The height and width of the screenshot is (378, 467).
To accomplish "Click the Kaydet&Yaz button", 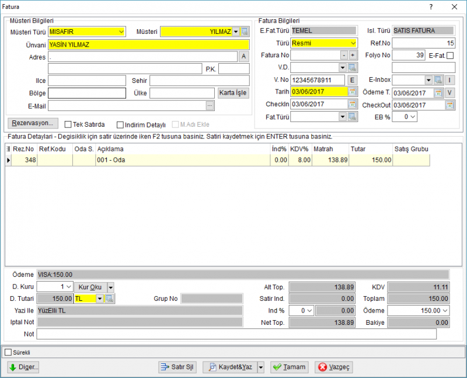I will point(230,367).
